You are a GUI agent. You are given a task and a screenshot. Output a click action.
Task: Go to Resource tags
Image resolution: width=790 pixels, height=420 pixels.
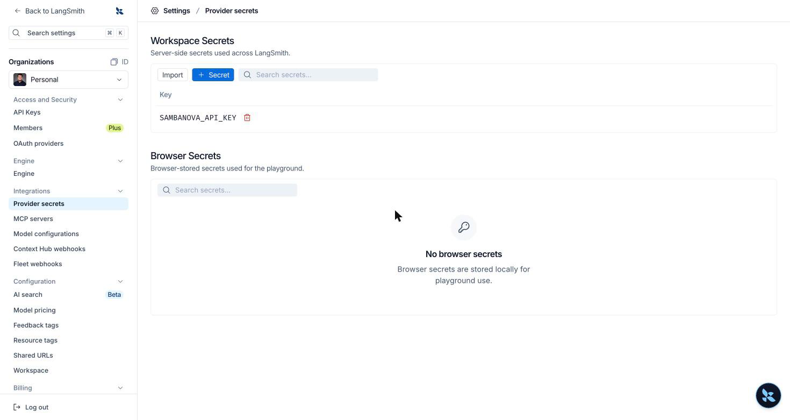(68, 340)
